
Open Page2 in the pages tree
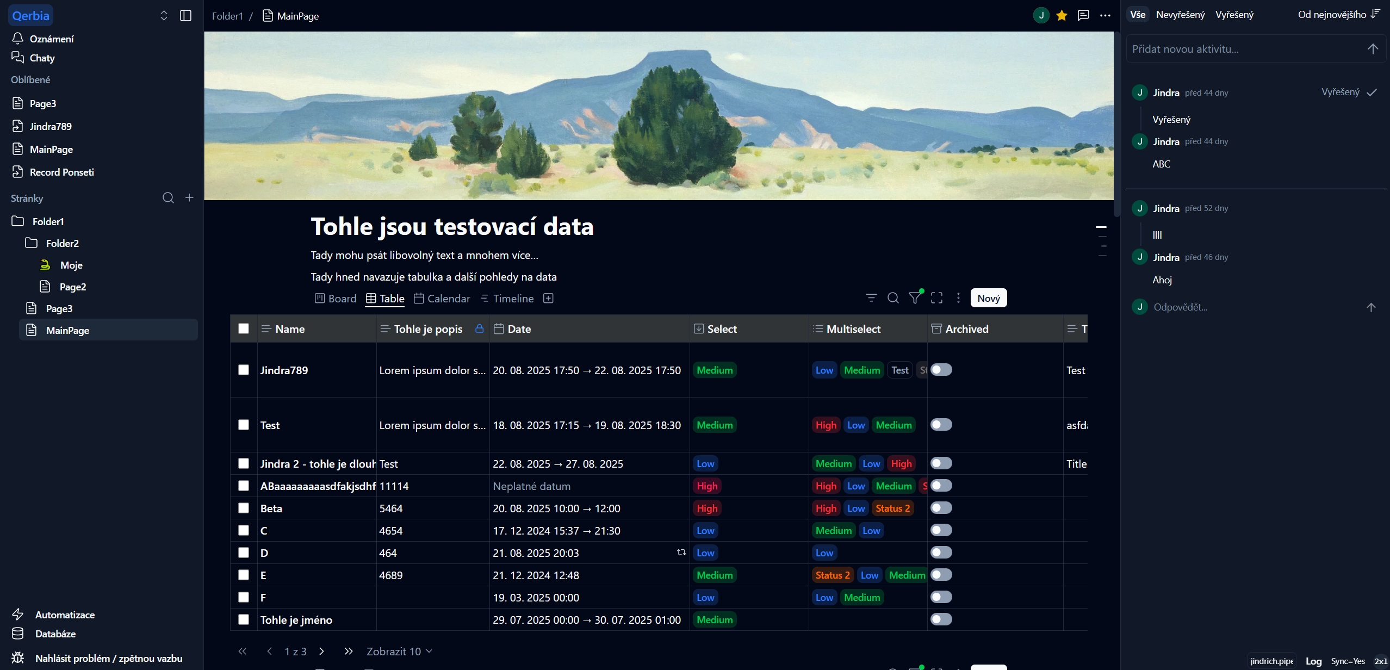point(72,287)
